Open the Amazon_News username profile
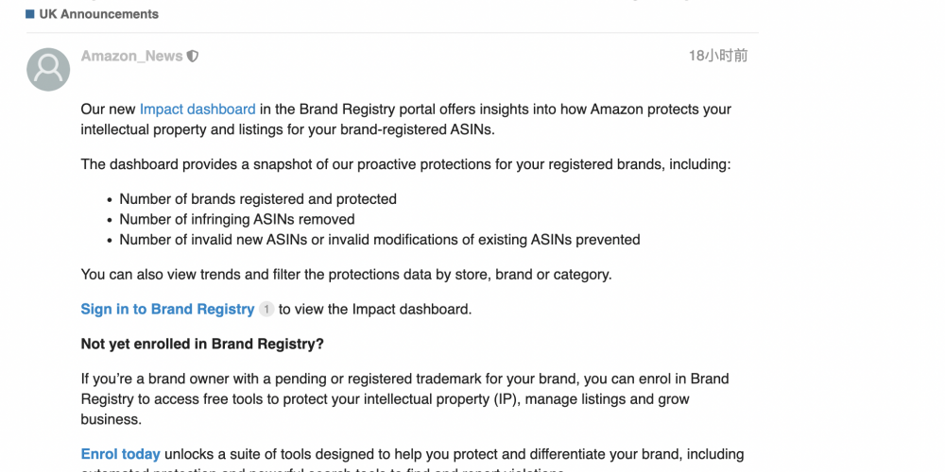The image size is (945, 472). pos(131,56)
